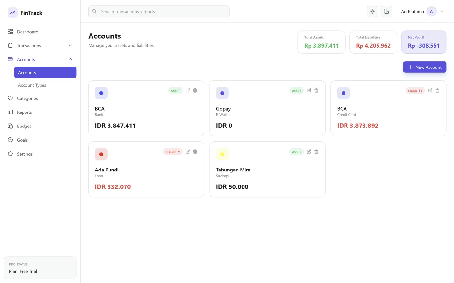Click the Net Worth summary card
The height and width of the screenshot is (283, 454).
tap(424, 42)
